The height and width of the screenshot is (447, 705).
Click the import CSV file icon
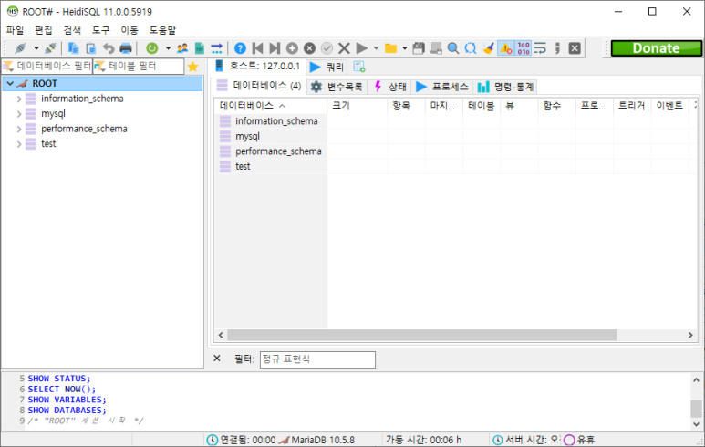[200, 48]
